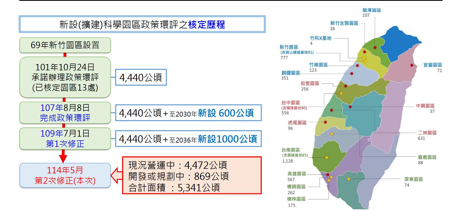Click the 107年8月8日 完成政策環評 box
The width and height of the screenshot is (449, 211).
[65, 113]
